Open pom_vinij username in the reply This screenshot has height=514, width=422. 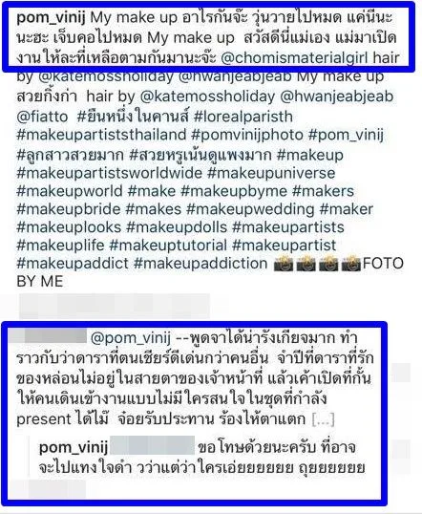click(x=74, y=447)
